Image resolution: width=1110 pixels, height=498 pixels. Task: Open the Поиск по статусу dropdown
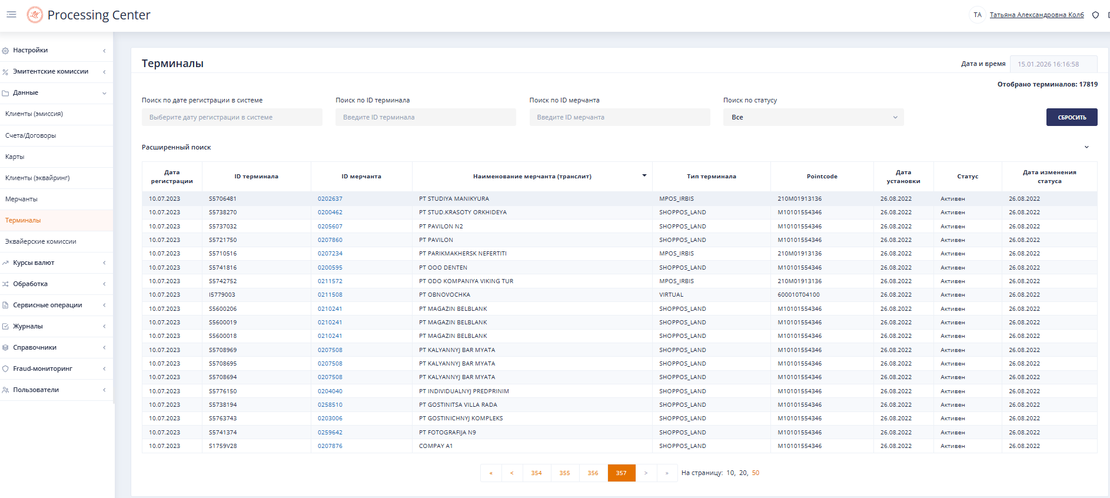[x=813, y=117]
